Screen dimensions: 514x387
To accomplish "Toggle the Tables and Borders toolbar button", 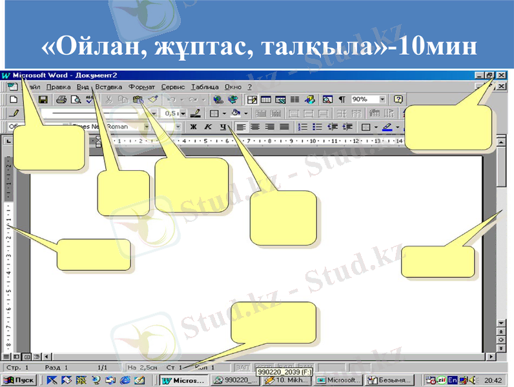I will (252, 99).
